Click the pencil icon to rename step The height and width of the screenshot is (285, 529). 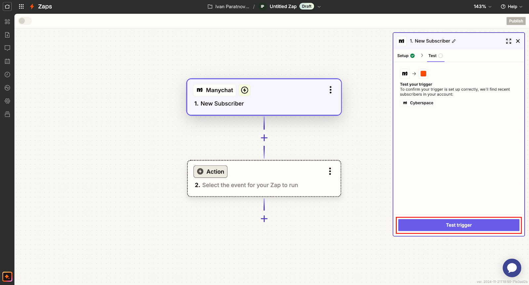coord(454,41)
